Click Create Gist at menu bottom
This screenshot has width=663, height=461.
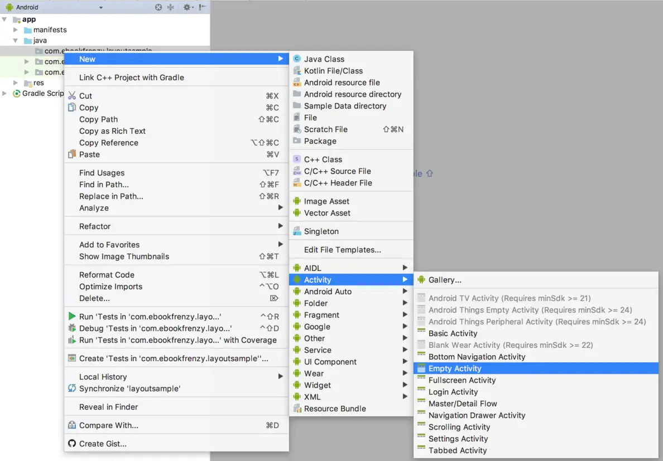[104, 444]
